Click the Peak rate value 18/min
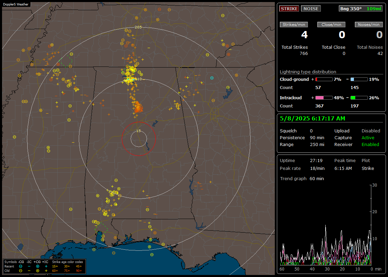The height and width of the screenshot is (277, 388). [317, 168]
